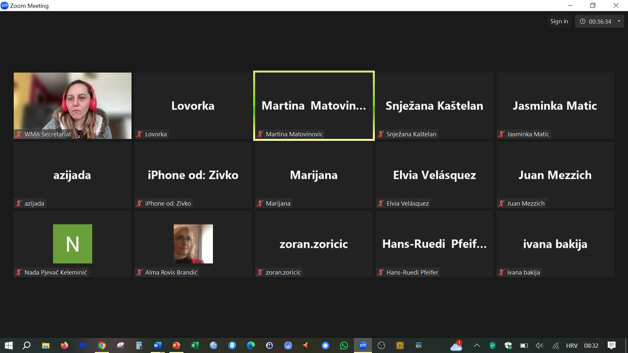The height and width of the screenshot is (353, 628).
Task: Click the HRV language indicator
Action: click(x=571, y=345)
